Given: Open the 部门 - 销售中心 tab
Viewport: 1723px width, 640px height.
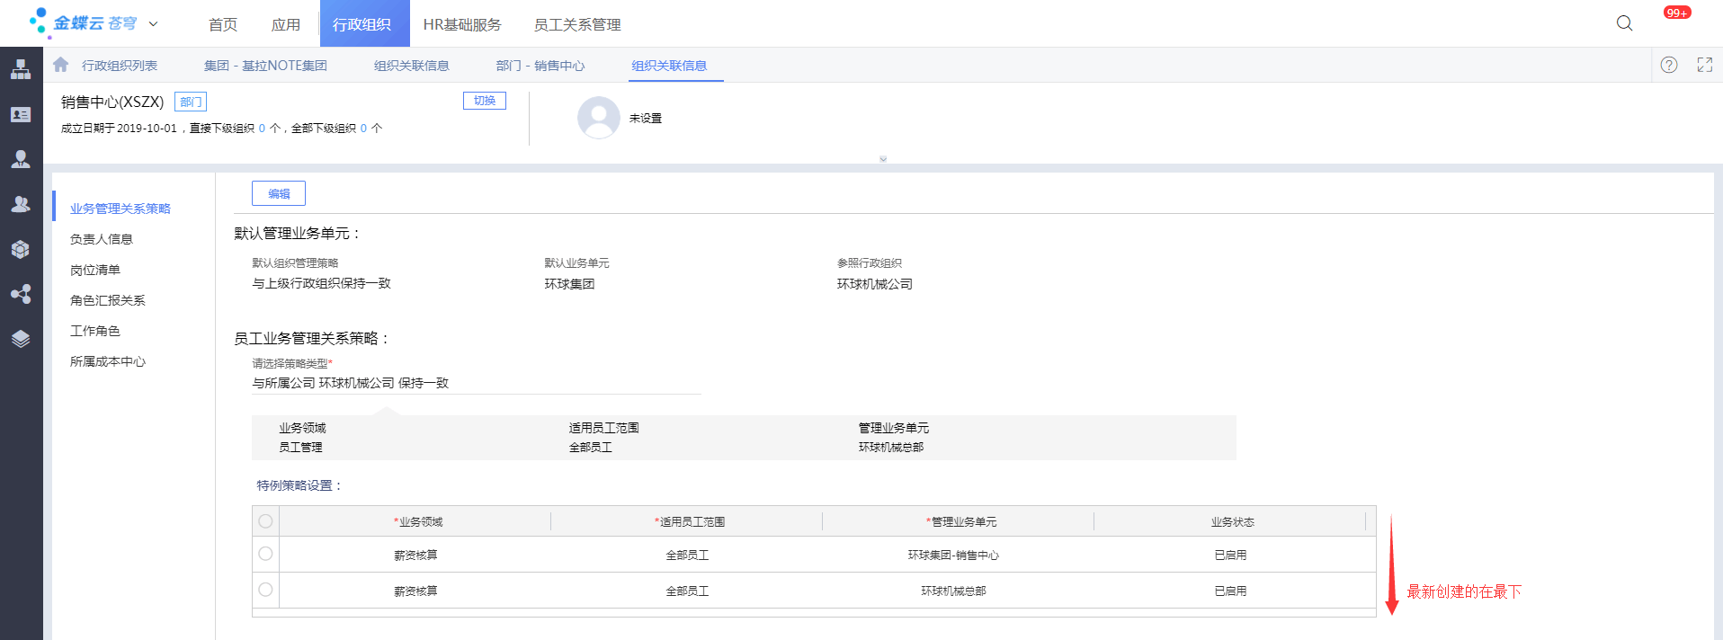Looking at the screenshot, I should pos(540,66).
